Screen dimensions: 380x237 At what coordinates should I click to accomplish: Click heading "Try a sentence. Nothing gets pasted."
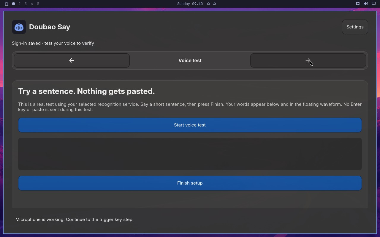pos(86,91)
